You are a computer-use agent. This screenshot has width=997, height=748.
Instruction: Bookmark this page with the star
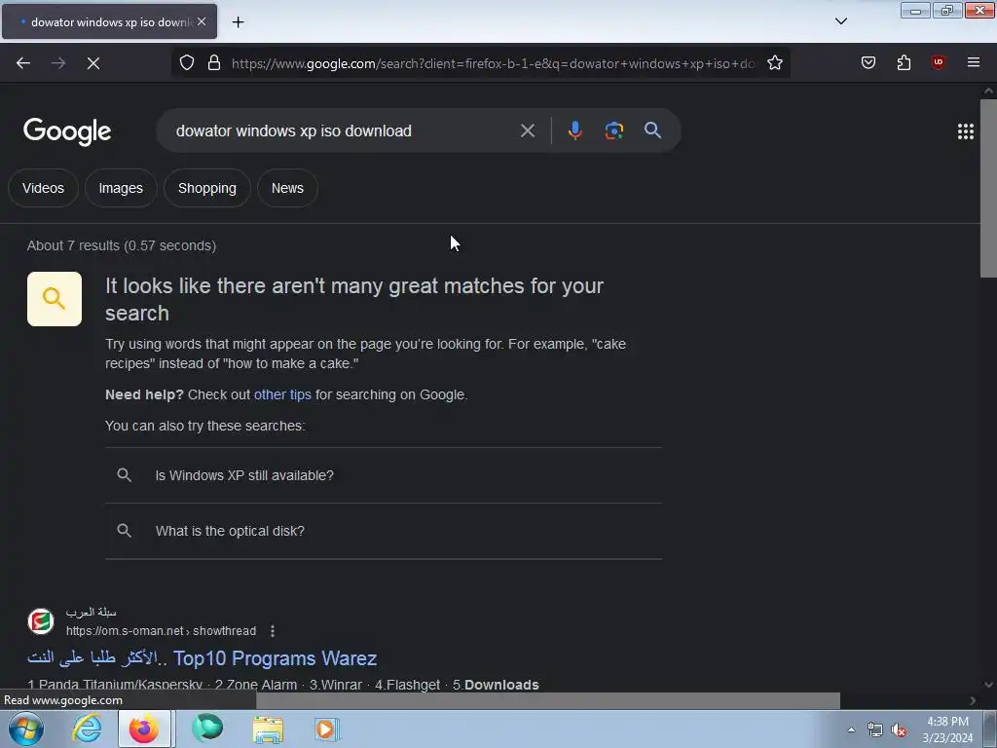774,63
